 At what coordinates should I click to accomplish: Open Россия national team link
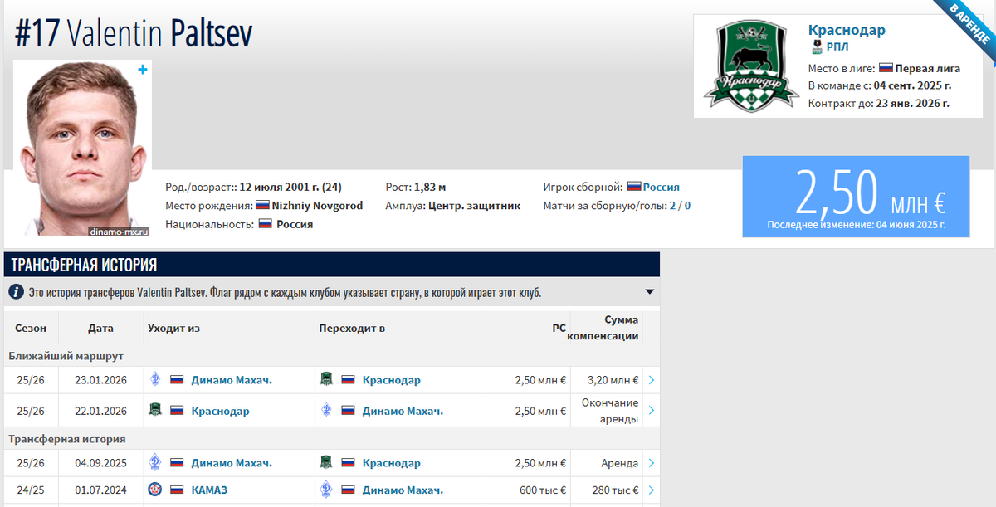[662, 188]
